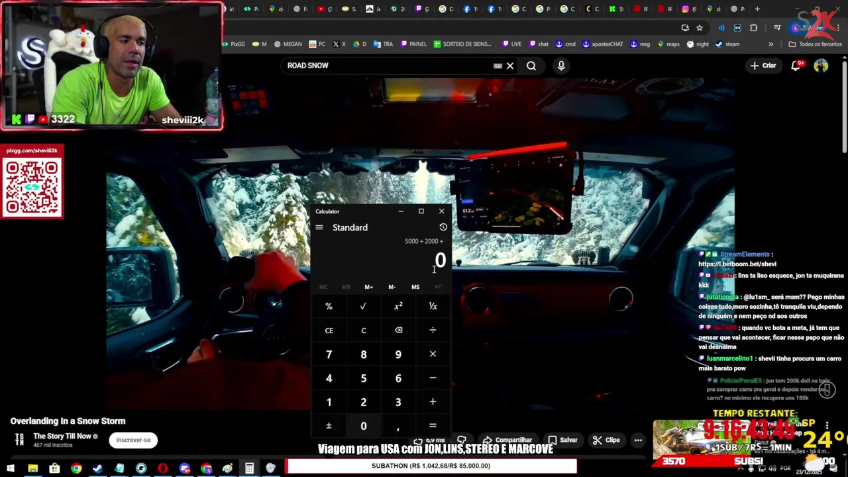Click the plus key

(x=433, y=401)
